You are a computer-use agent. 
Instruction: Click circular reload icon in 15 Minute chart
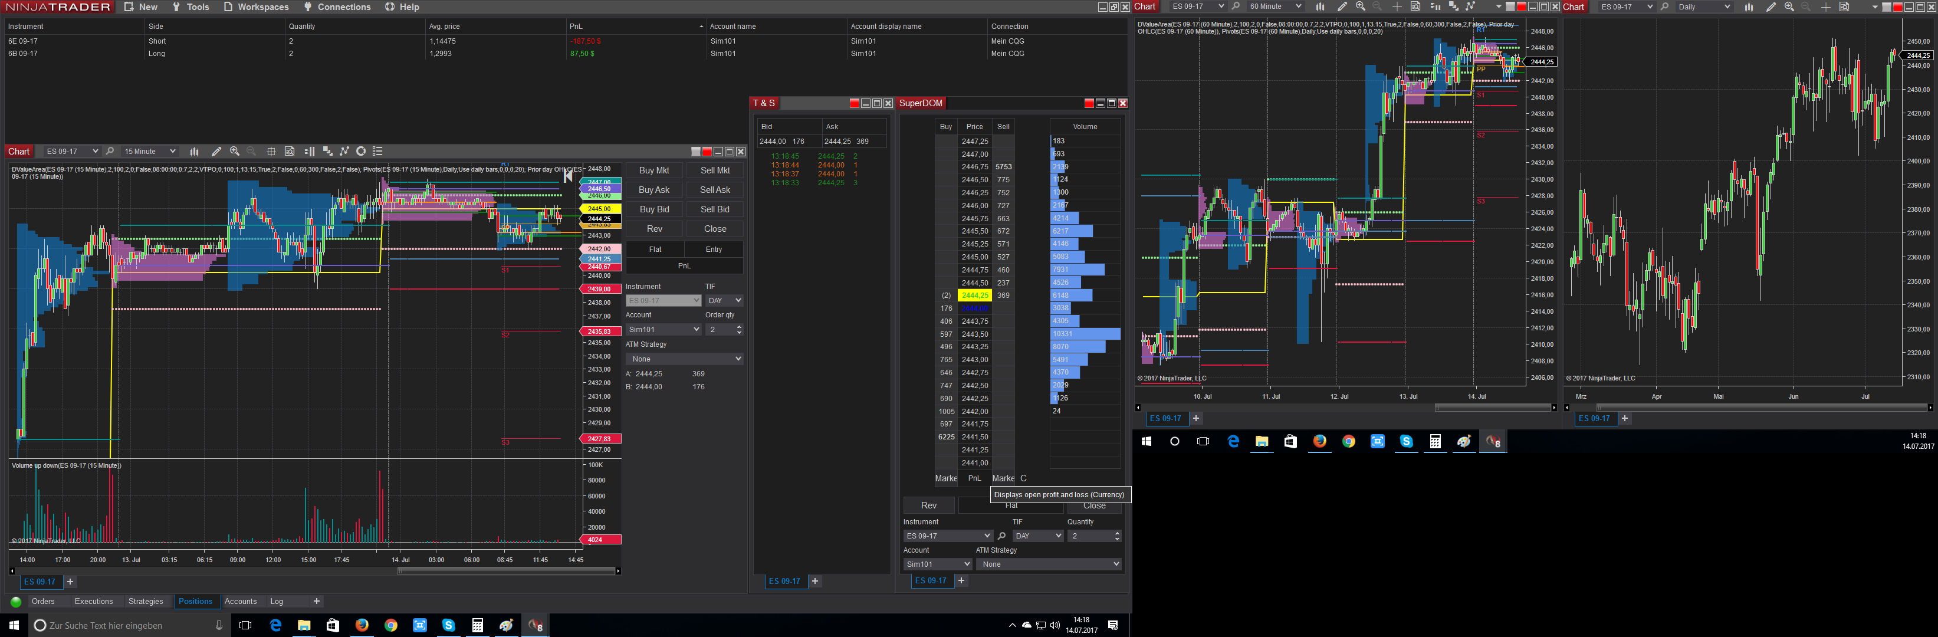coord(361,151)
